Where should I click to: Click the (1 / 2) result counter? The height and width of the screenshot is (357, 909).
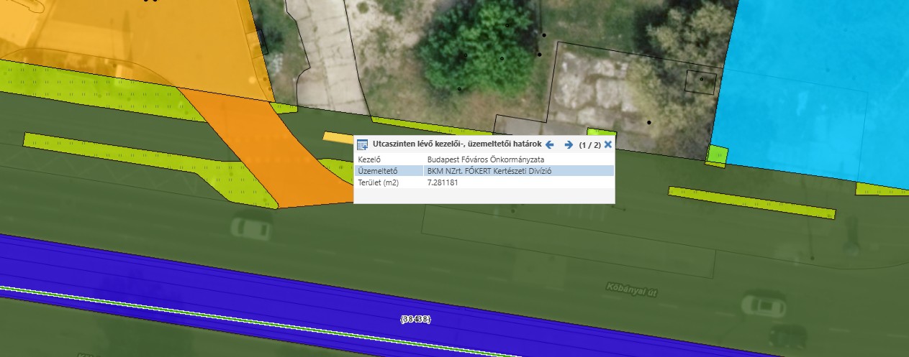589,144
